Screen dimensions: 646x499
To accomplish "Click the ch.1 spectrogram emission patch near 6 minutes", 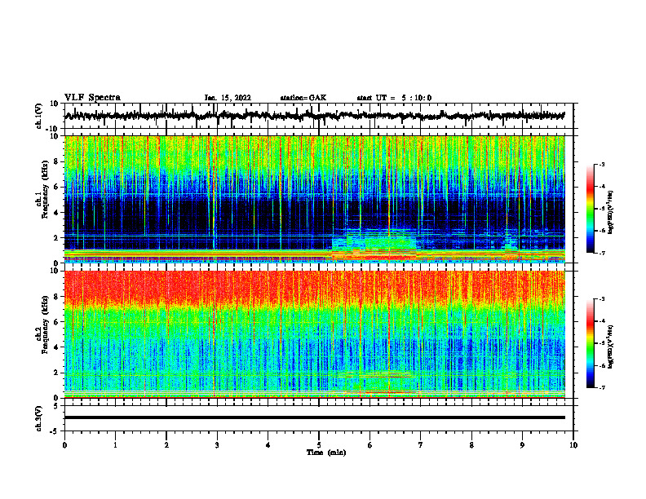I will 374,243.
